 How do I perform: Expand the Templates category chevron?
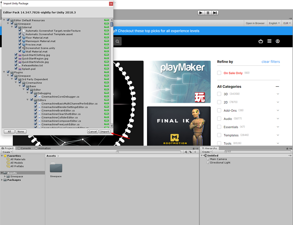pyautogui.click(x=278, y=135)
